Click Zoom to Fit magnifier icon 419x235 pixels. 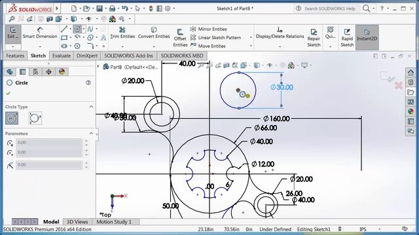click(12, 19)
